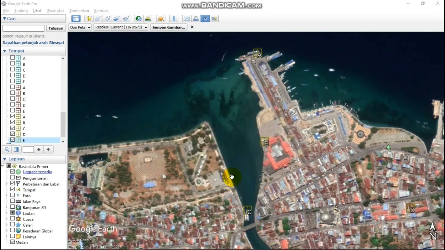
Task: Click the Telusuri search button
Action: tap(56, 28)
